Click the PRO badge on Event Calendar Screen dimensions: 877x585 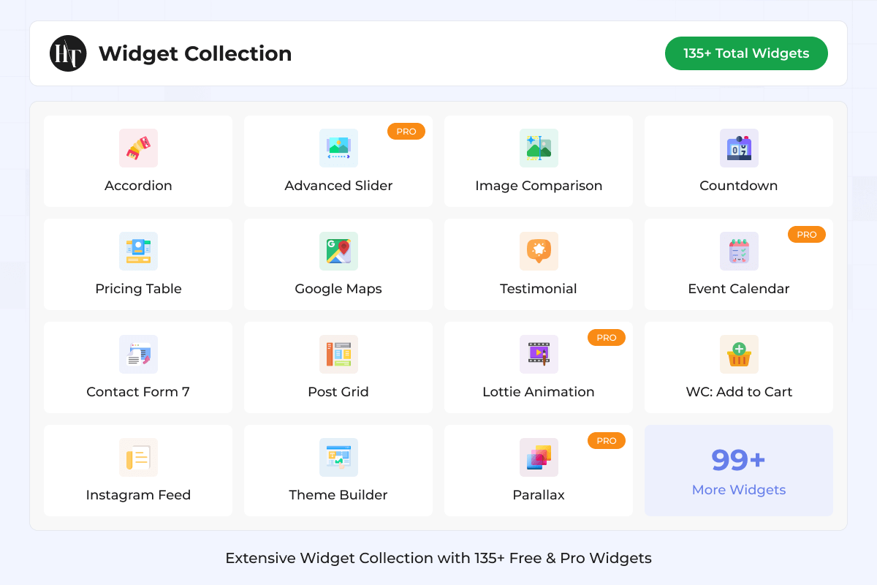click(x=807, y=235)
